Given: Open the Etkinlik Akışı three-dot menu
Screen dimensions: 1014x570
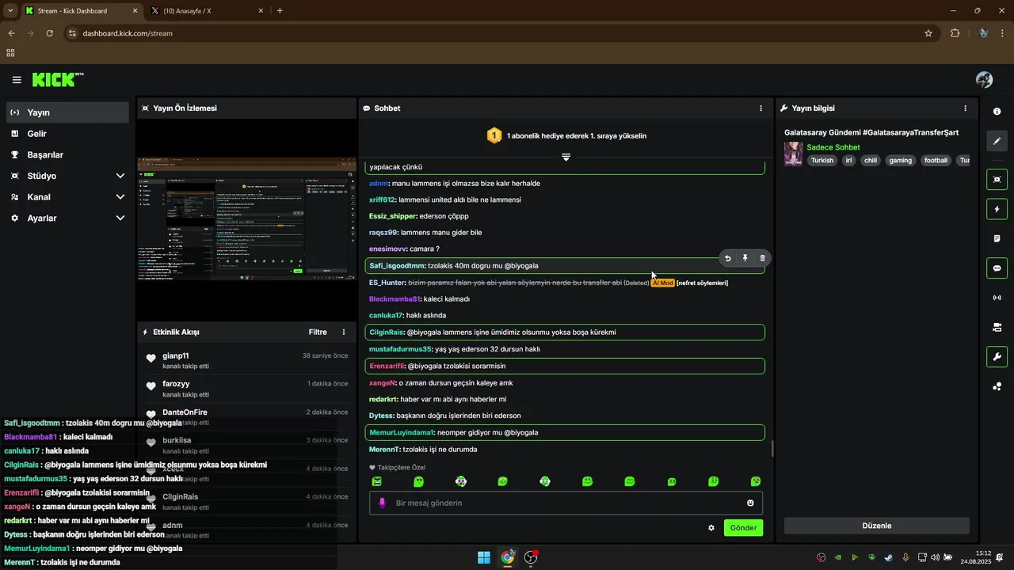Looking at the screenshot, I should 344,332.
